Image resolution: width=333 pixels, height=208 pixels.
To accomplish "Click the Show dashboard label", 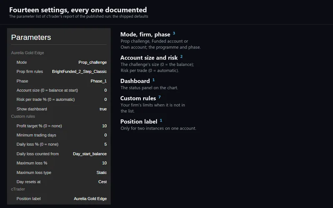I will (32, 109).
